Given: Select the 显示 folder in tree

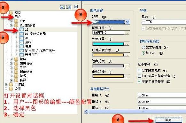Looking at the screenshot, I should point(23,68).
